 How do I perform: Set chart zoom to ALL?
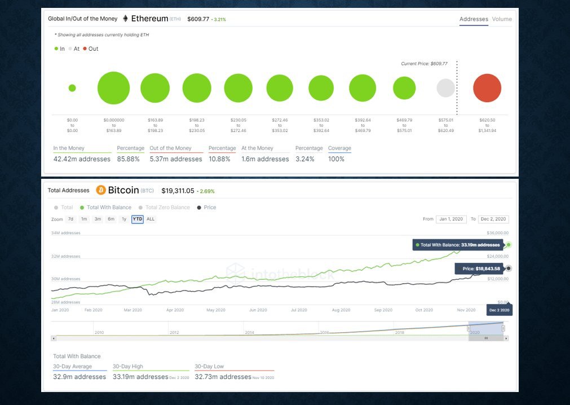coord(151,219)
